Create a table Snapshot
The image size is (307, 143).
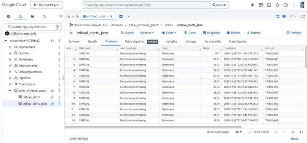click(x=211, y=33)
